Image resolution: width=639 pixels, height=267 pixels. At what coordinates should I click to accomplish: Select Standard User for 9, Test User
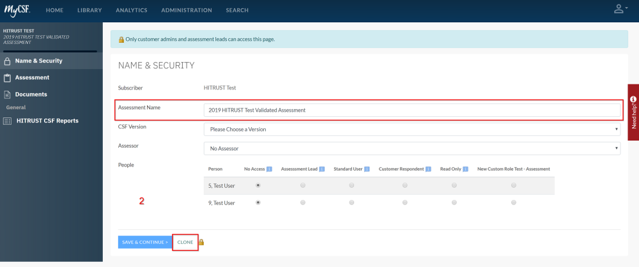tap(351, 202)
